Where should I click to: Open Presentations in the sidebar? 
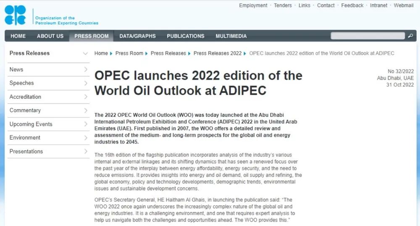26,151
